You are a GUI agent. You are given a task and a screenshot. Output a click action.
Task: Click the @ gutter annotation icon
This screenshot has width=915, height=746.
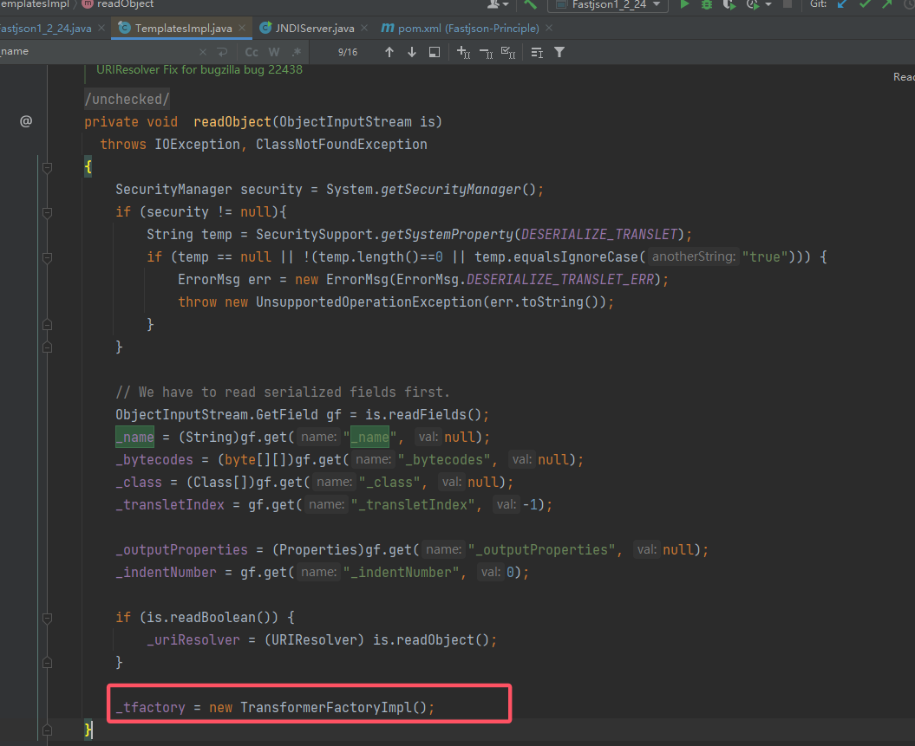(26, 121)
